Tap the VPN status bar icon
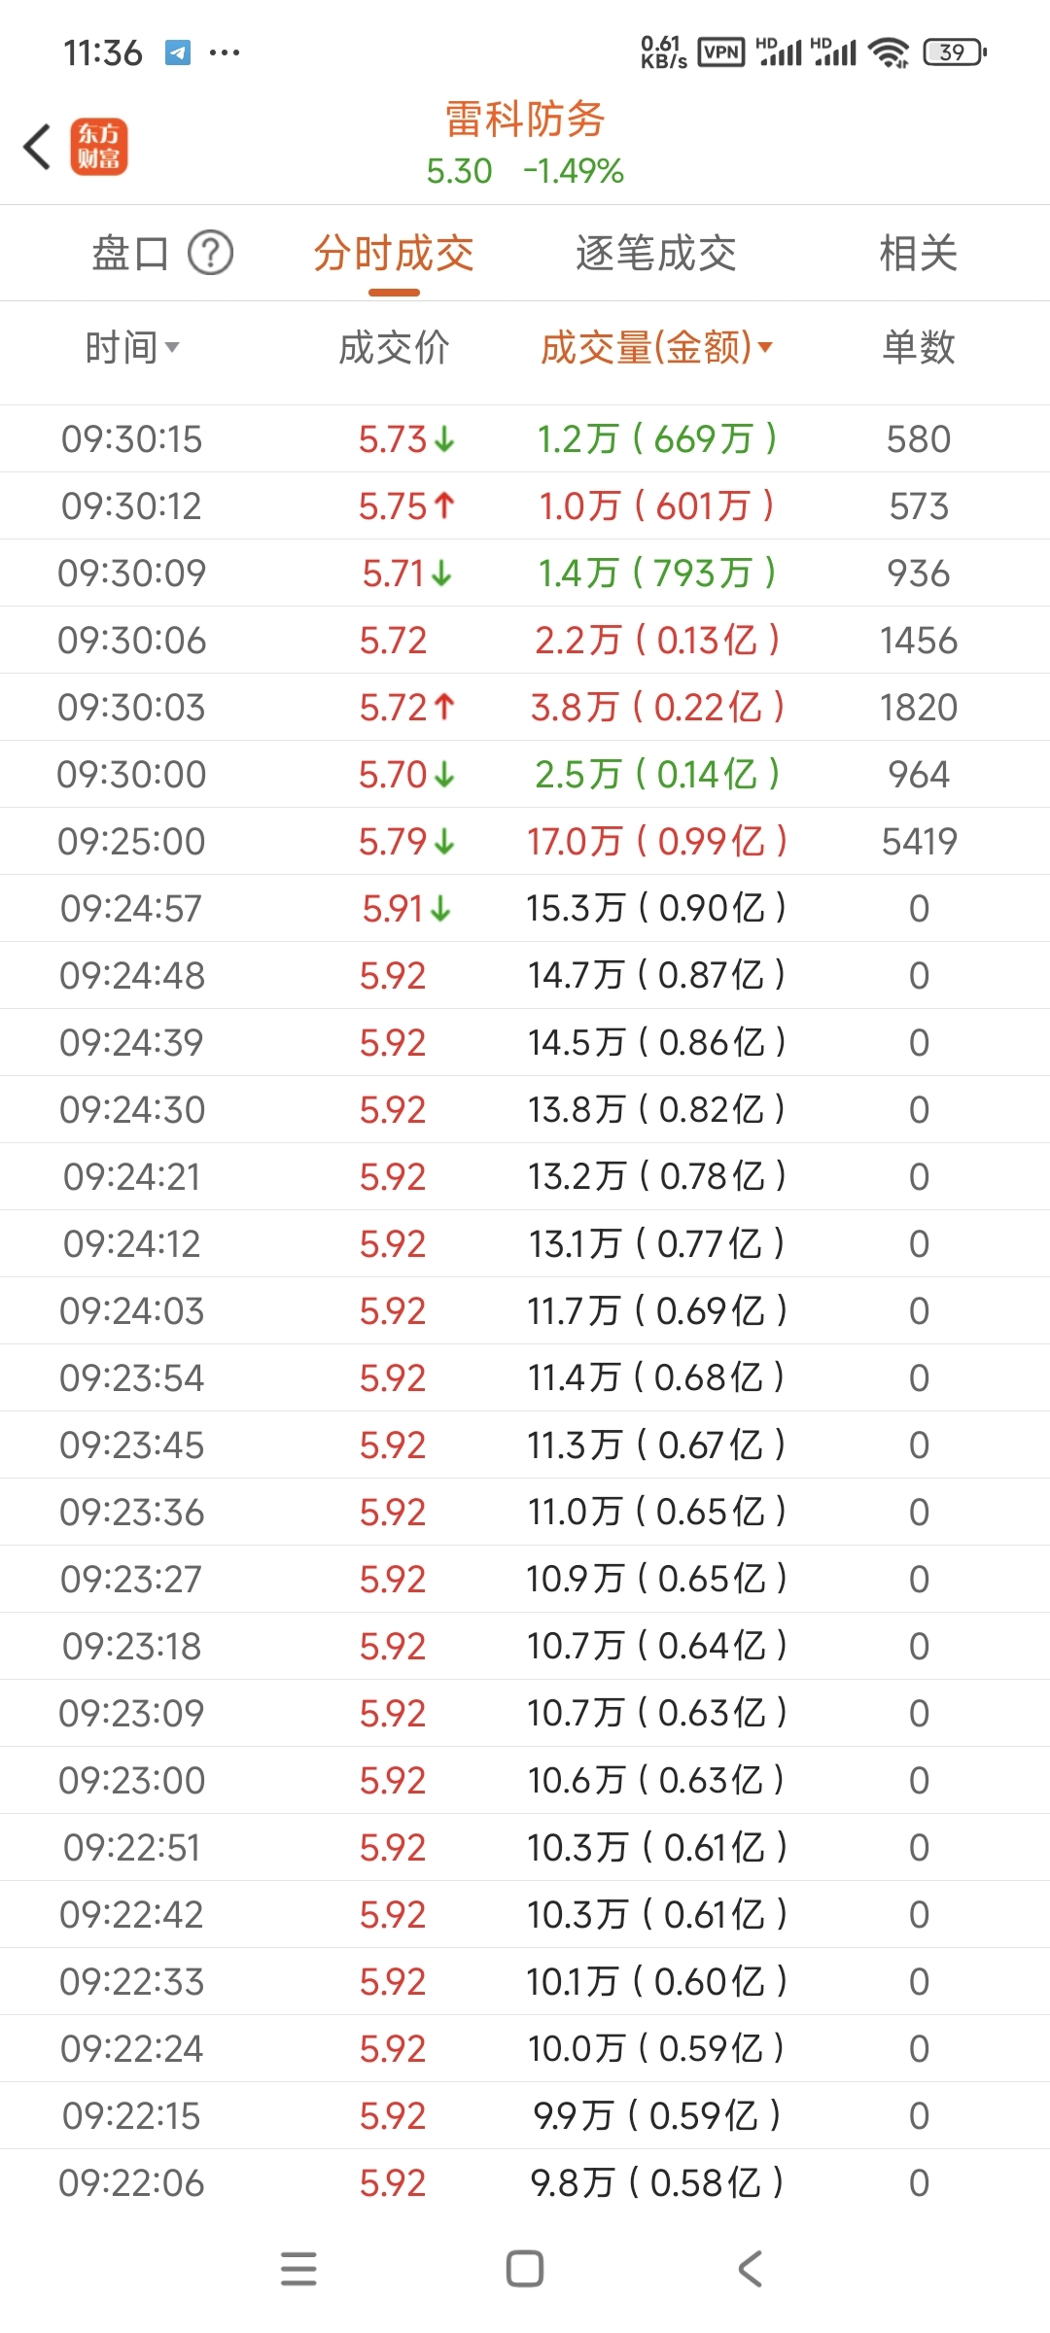The image size is (1050, 2333). pos(721,52)
